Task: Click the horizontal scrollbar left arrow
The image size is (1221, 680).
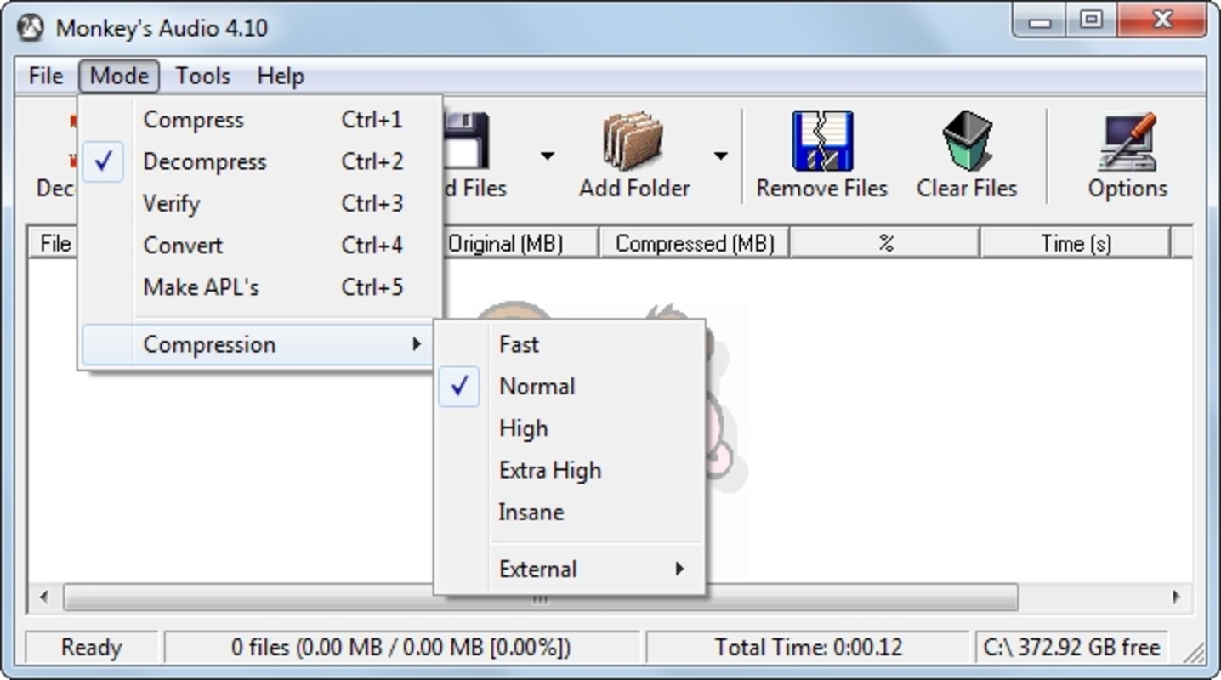Action: coord(44,597)
